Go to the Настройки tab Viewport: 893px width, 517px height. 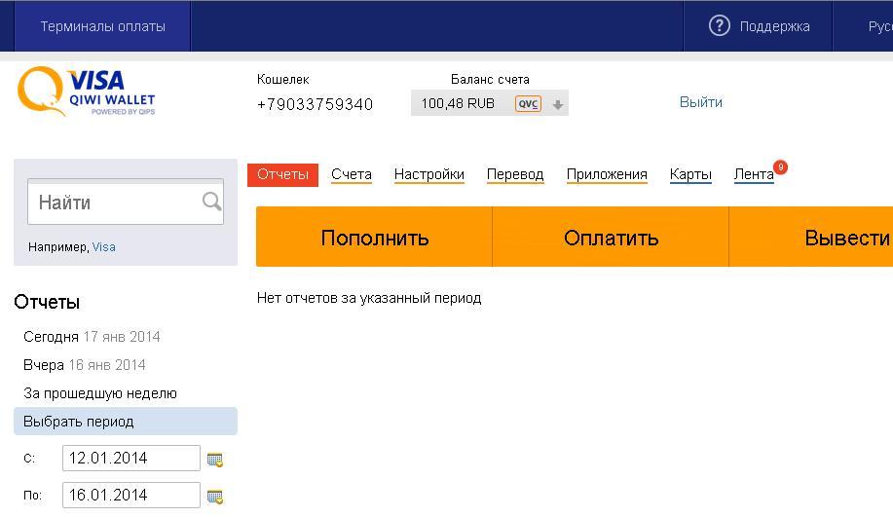(429, 174)
